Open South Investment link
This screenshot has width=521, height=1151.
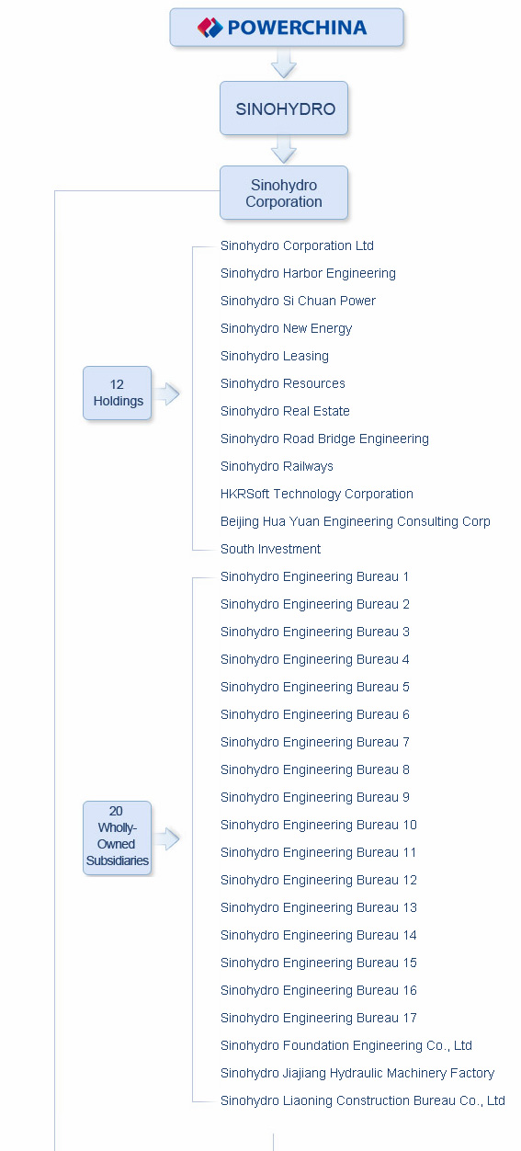click(270, 549)
